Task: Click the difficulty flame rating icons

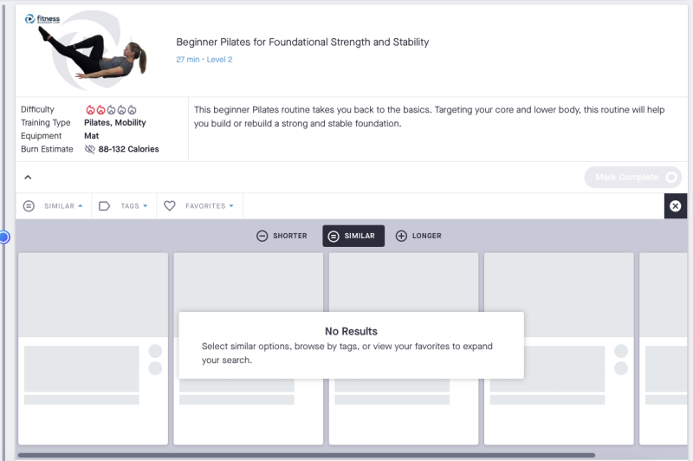Action: coord(110,110)
